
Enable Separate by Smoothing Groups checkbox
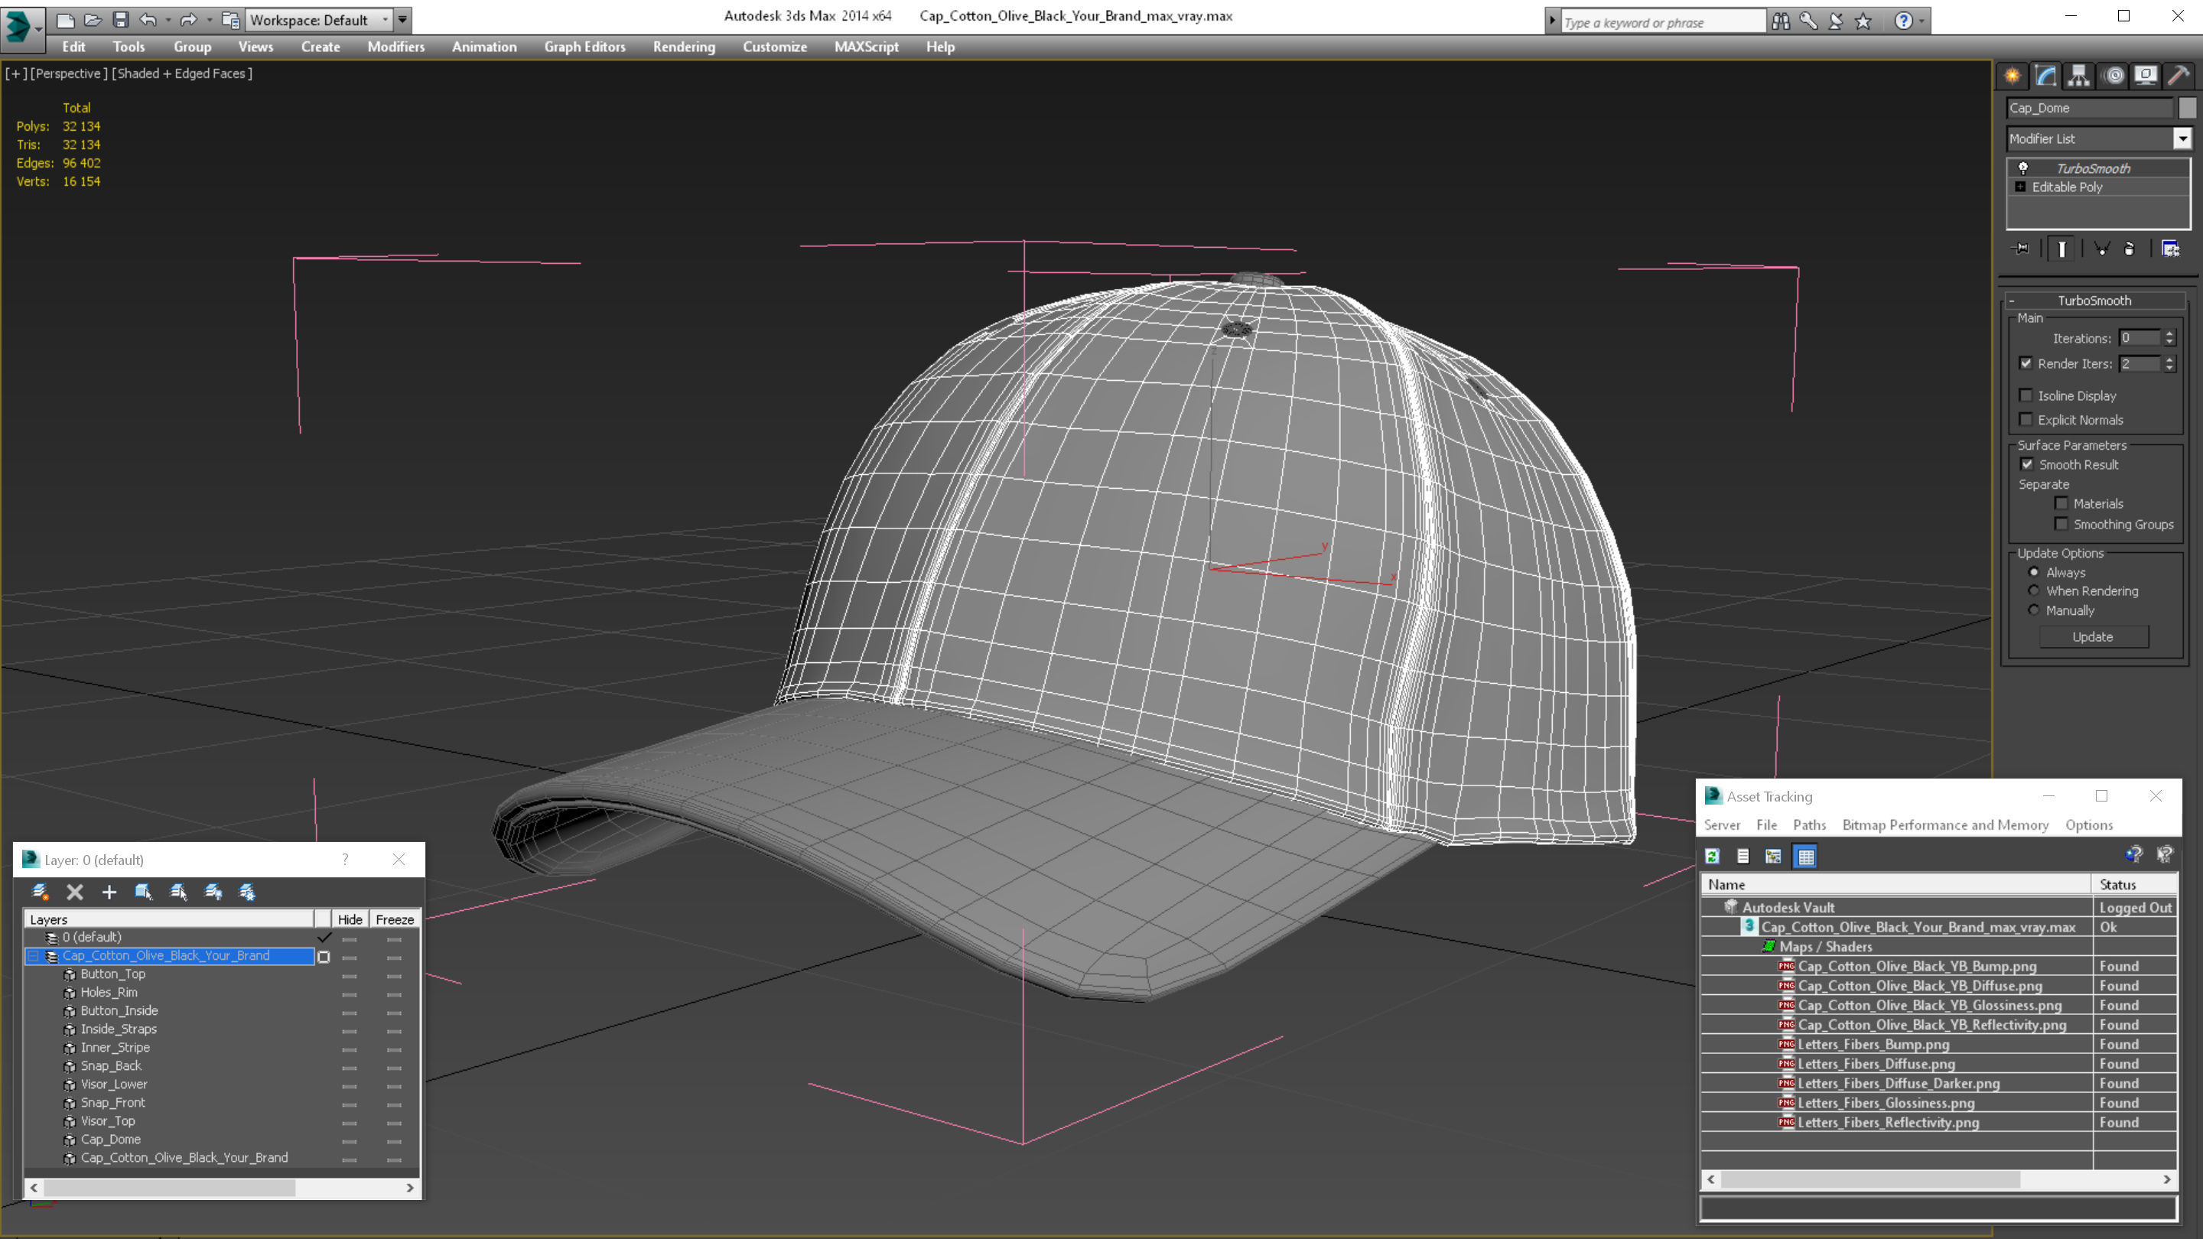point(2062,524)
